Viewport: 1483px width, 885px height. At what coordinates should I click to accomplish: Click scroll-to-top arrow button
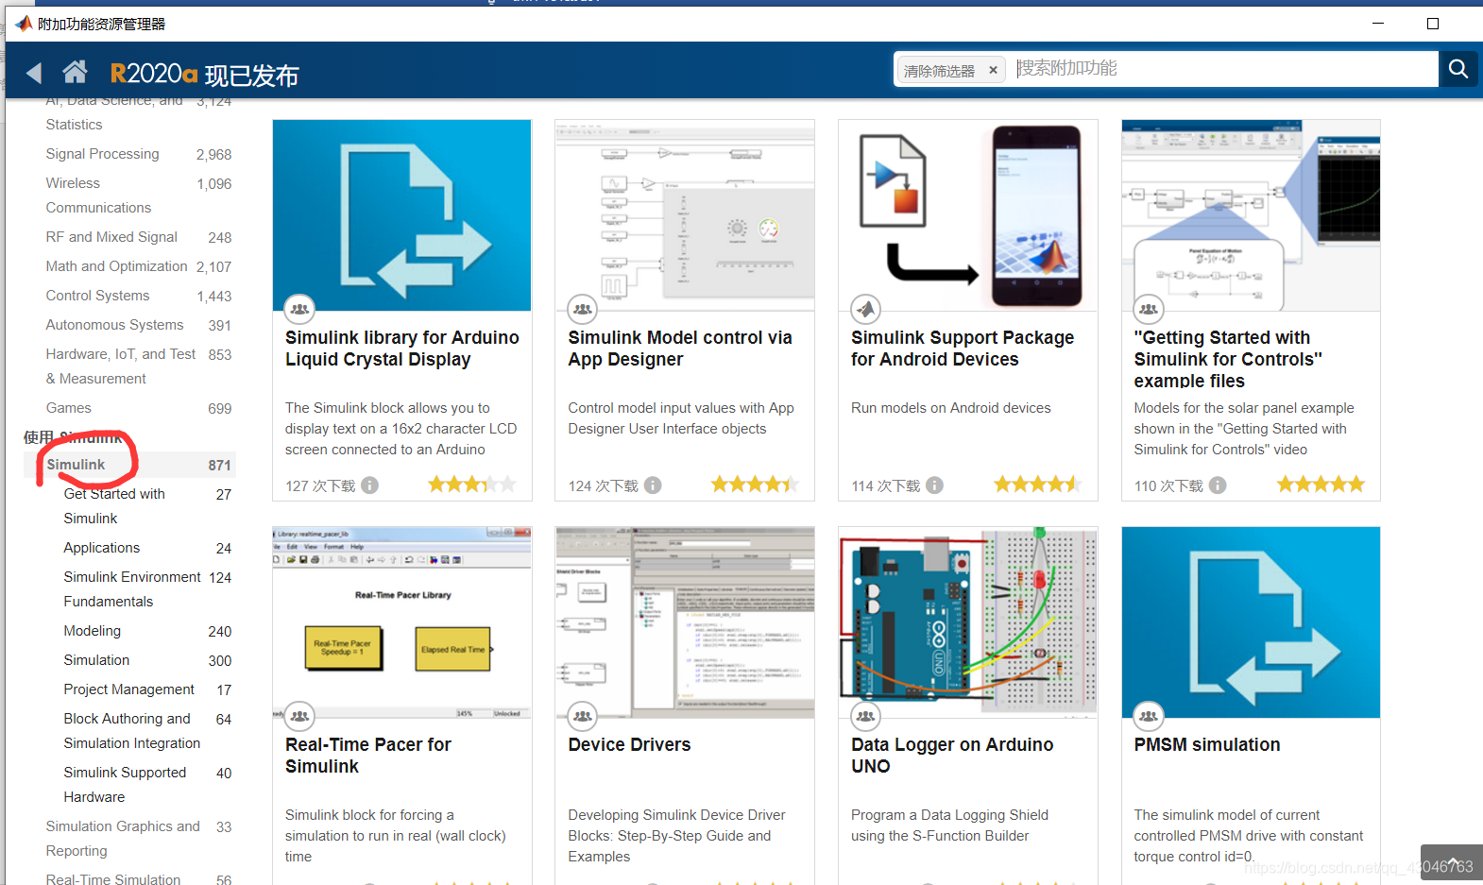[x=1452, y=862]
